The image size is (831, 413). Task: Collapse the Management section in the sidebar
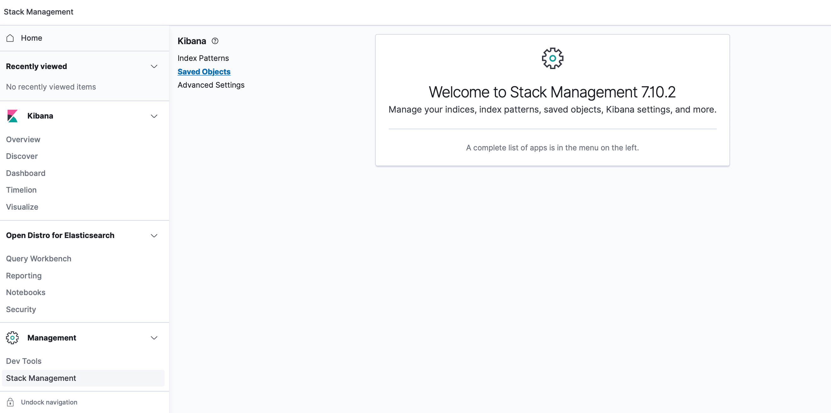coord(154,338)
